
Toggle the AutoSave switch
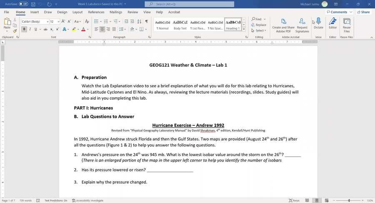coord(23,4)
